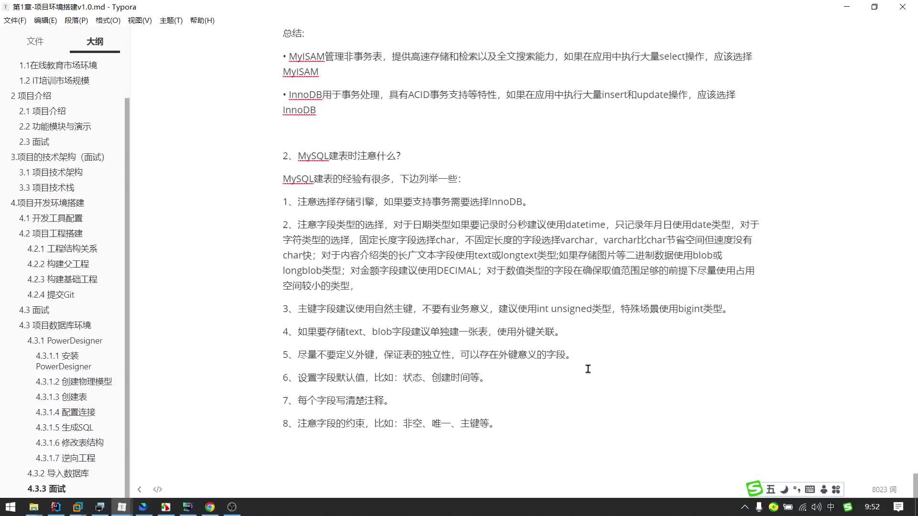Go to heading 4.项目开发环境搭建
The height and width of the screenshot is (516, 918).
point(47,203)
